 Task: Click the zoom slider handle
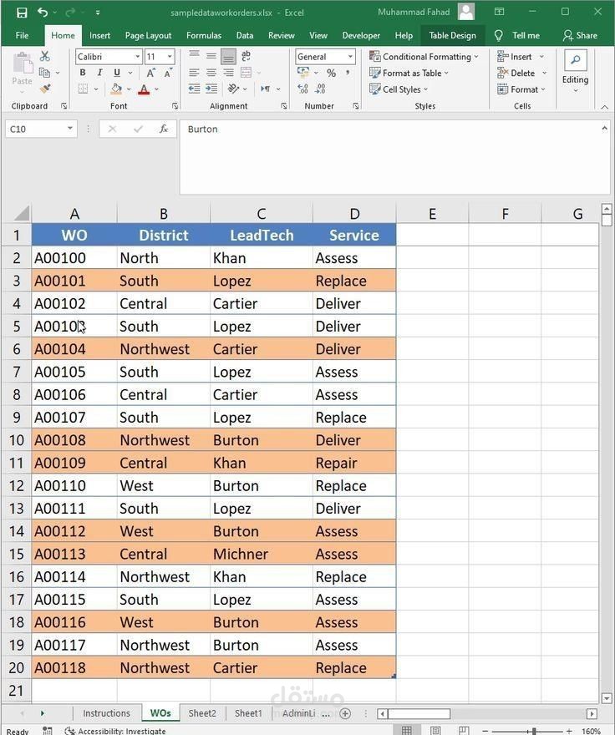[534, 731]
